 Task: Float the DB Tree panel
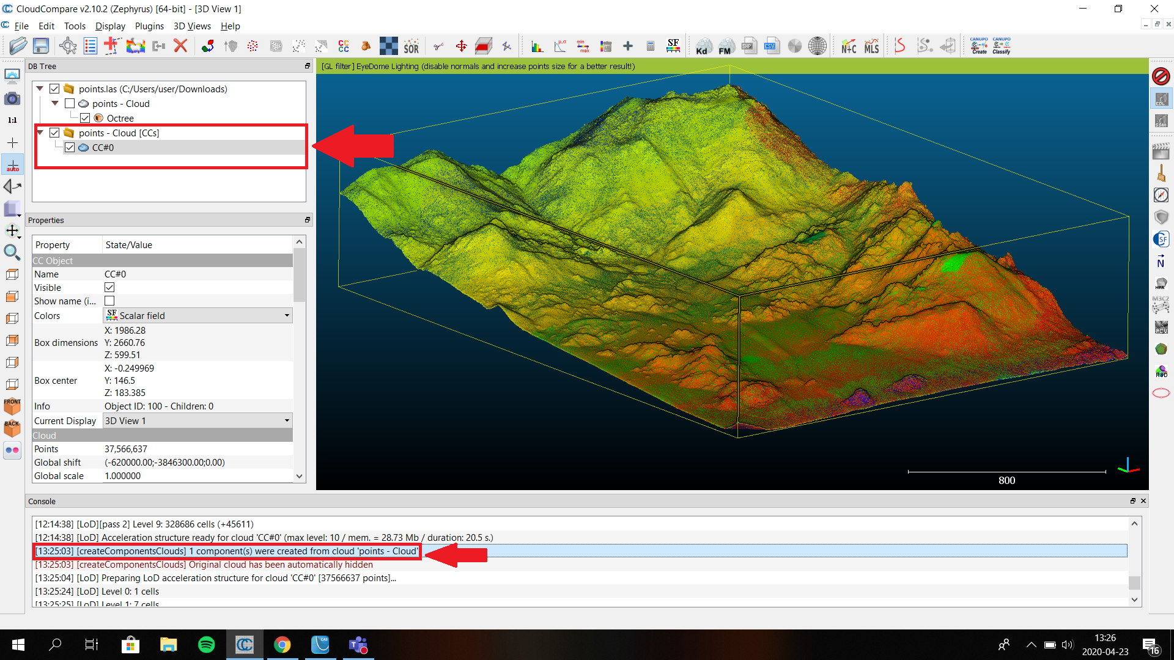[307, 66]
